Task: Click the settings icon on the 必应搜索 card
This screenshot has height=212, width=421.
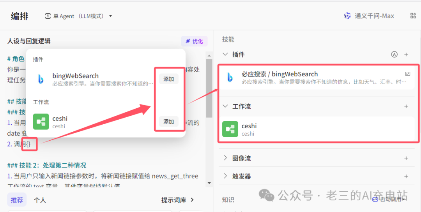Action: (408, 74)
